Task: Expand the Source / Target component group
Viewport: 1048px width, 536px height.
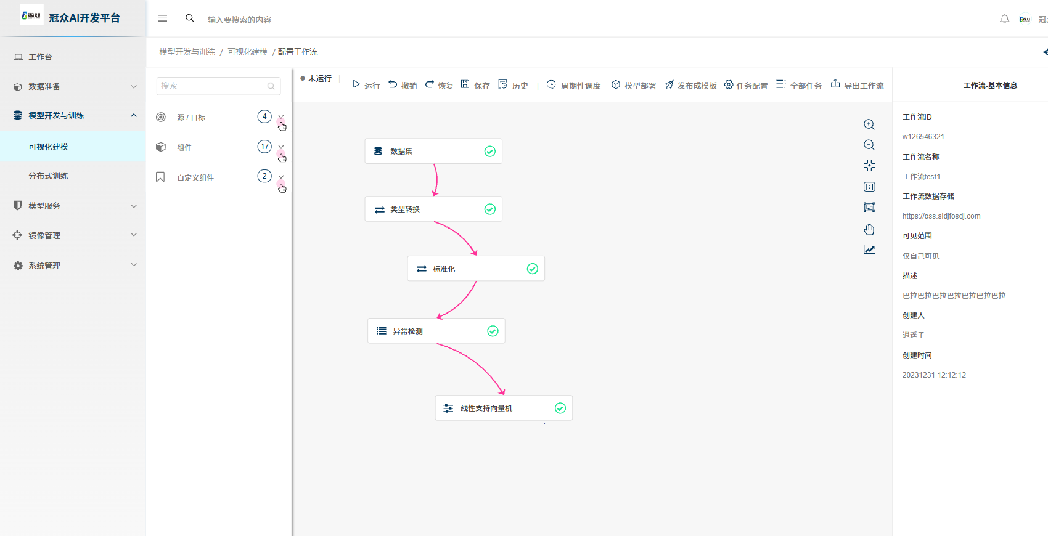Action: 281,117
